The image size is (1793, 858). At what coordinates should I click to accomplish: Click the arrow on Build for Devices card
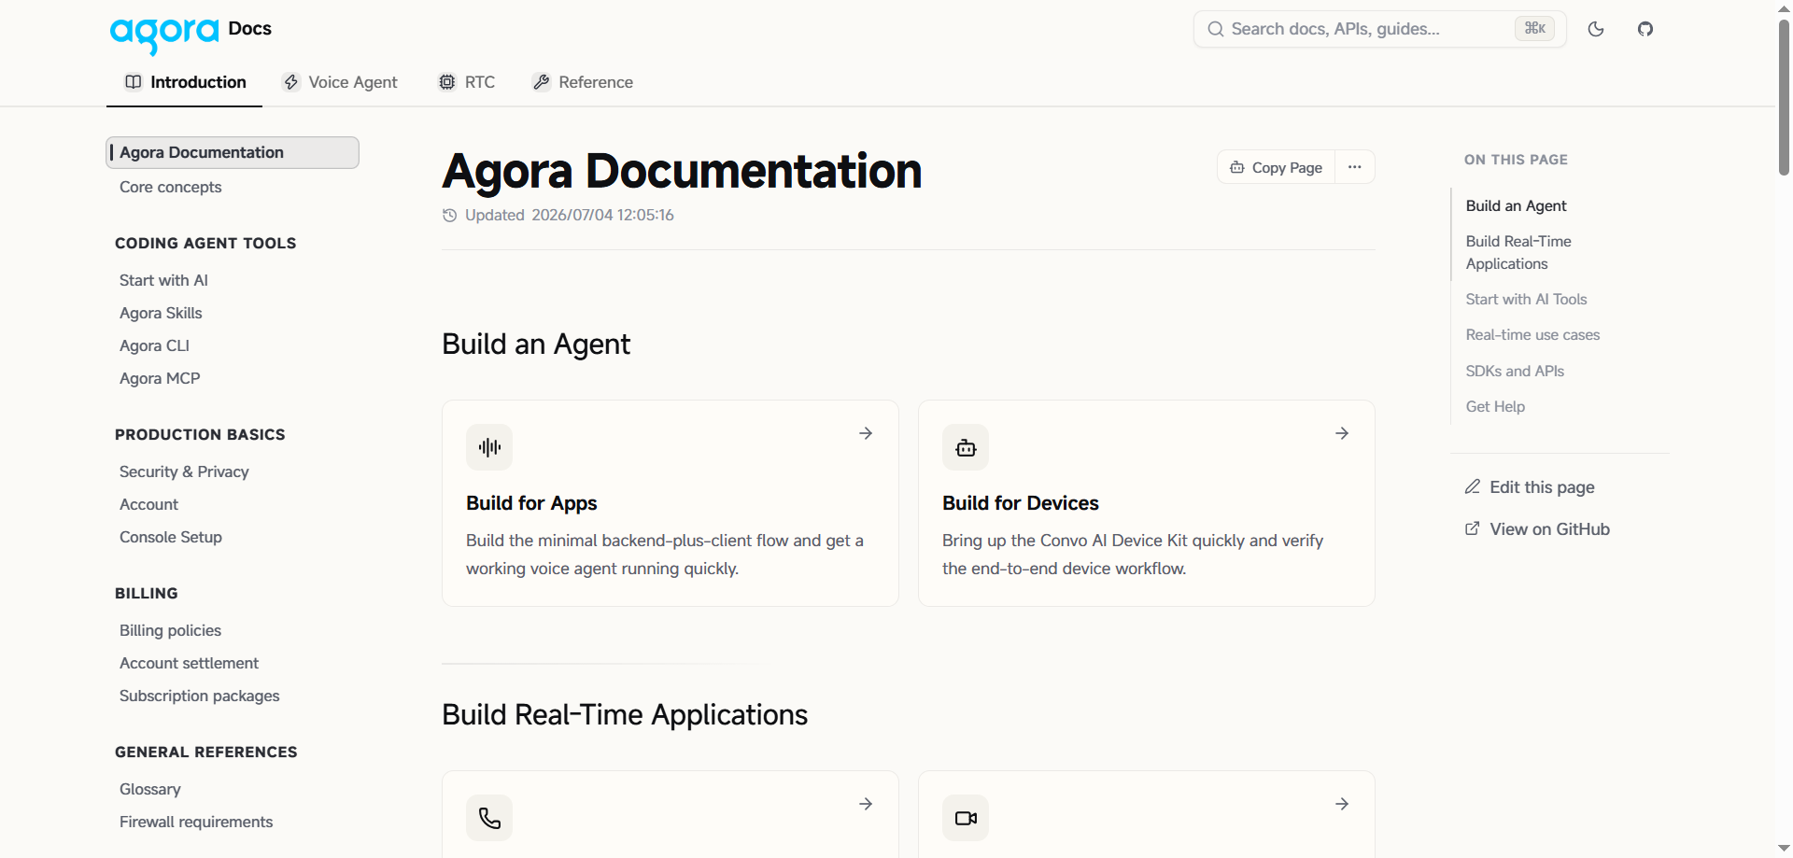coord(1342,433)
